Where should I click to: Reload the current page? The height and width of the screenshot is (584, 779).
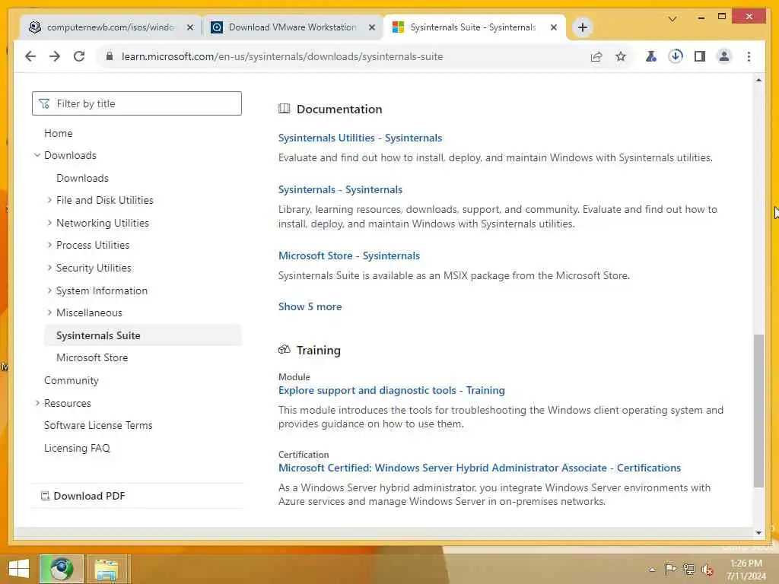pos(79,56)
